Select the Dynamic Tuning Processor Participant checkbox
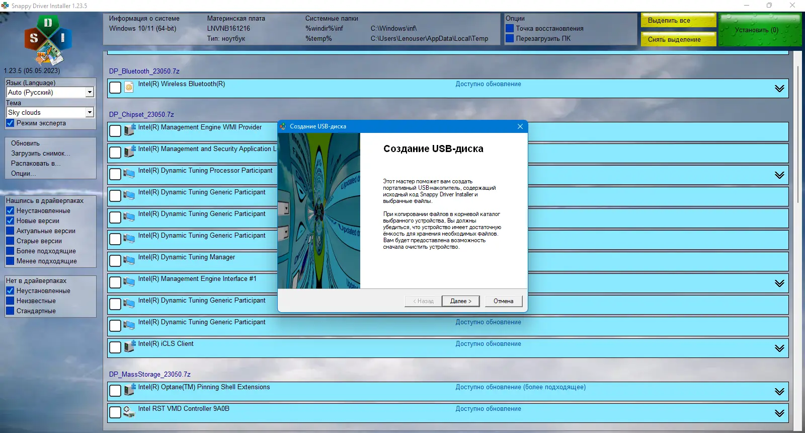The image size is (805, 433). click(115, 174)
